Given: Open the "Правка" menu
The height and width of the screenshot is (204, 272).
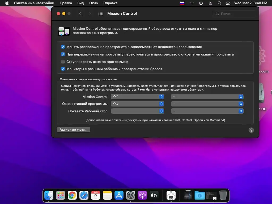Looking at the screenshot, I should (x=66, y=3).
